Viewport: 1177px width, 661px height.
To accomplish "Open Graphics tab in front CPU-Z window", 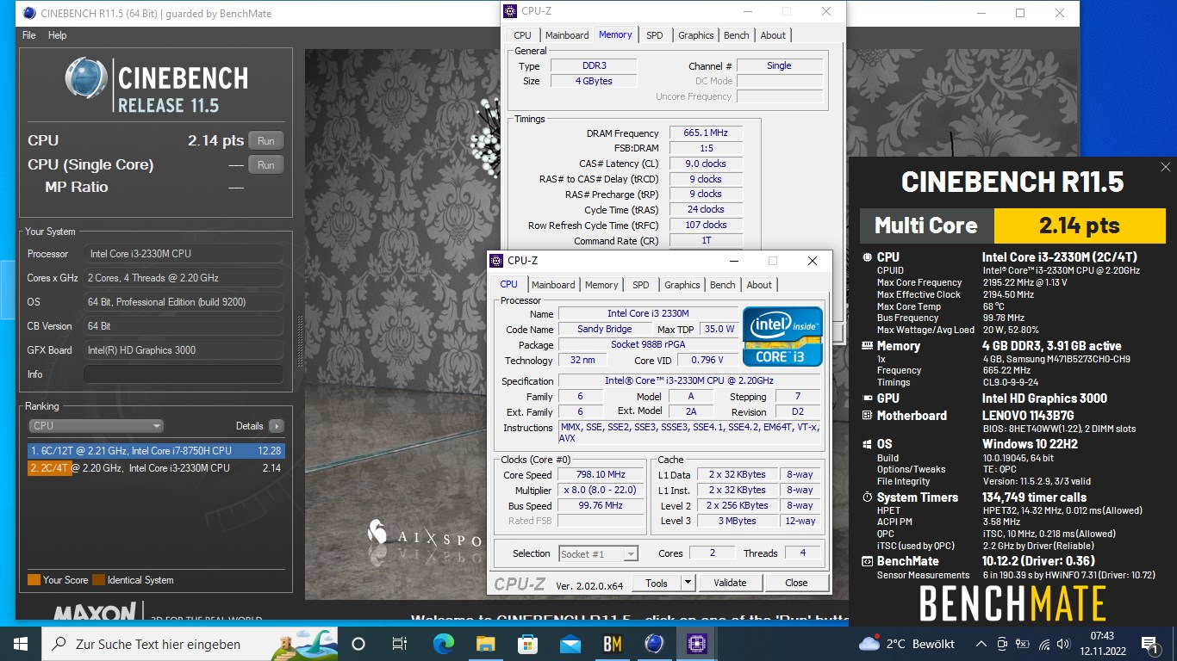I will point(682,285).
